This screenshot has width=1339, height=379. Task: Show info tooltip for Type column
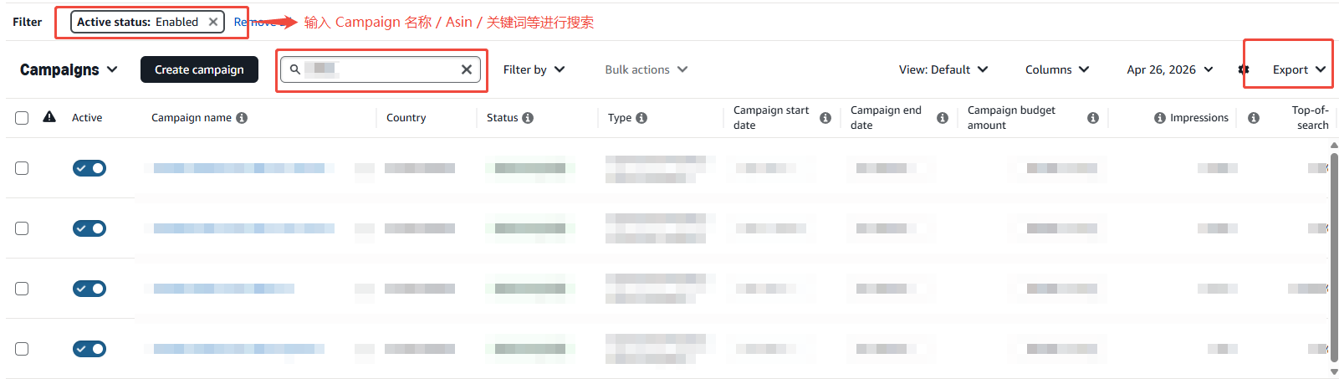tap(641, 118)
